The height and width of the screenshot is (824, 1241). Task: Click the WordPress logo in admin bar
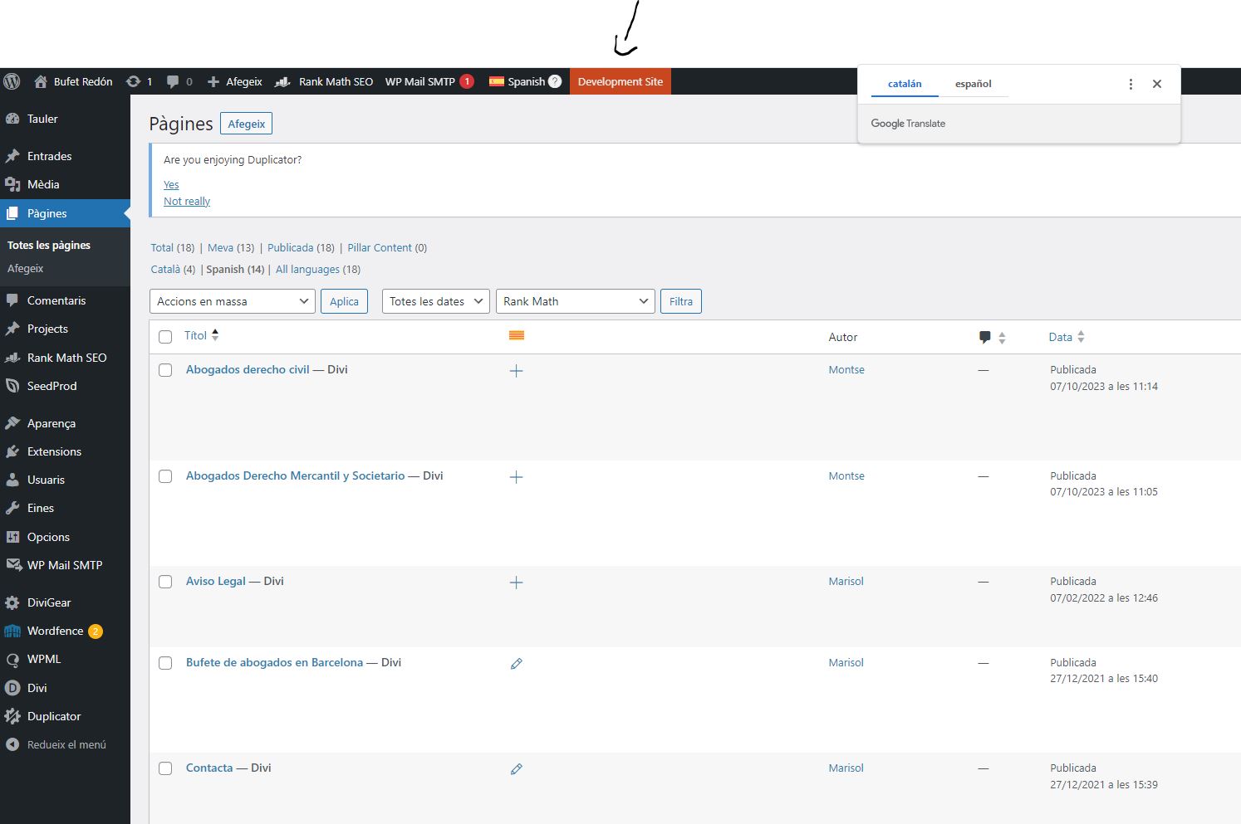(12, 81)
